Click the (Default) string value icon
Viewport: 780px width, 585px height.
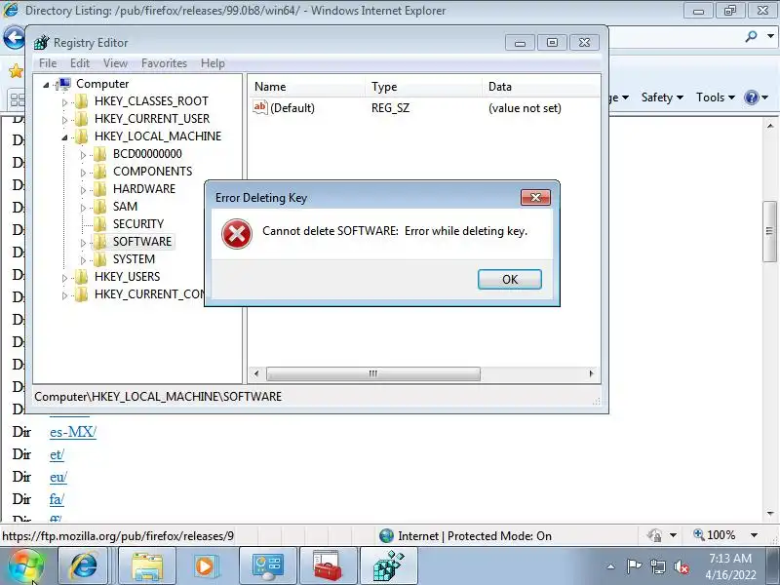pos(260,107)
